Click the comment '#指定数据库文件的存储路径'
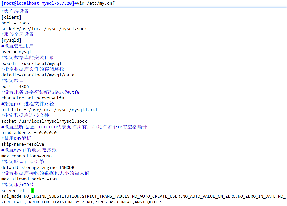Screen dimensions: 287x206 pyautogui.click(x=33, y=69)
